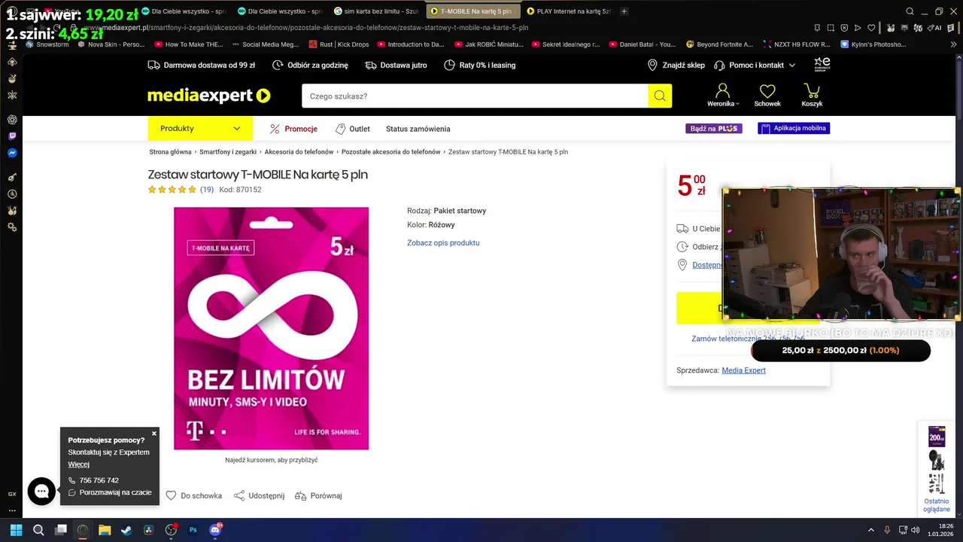Click the T-Mobile starter pack product image
963x542 pixels.
click(x=271, y=328)
